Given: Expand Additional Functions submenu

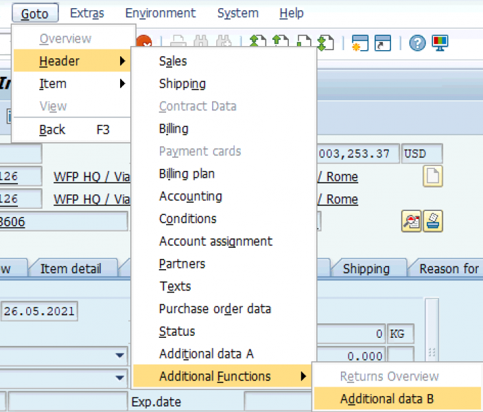Looking at the screenshot, I should pyautogui.click(x=222, y=376).
